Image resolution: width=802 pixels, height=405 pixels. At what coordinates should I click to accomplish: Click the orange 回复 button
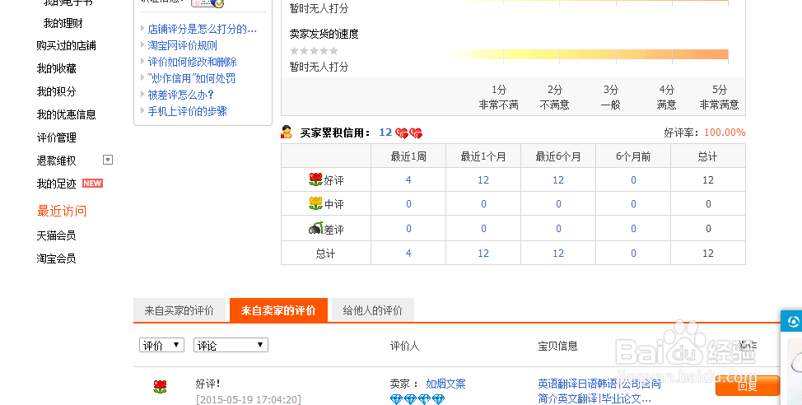pyautogui.click(x=748, y=385)
